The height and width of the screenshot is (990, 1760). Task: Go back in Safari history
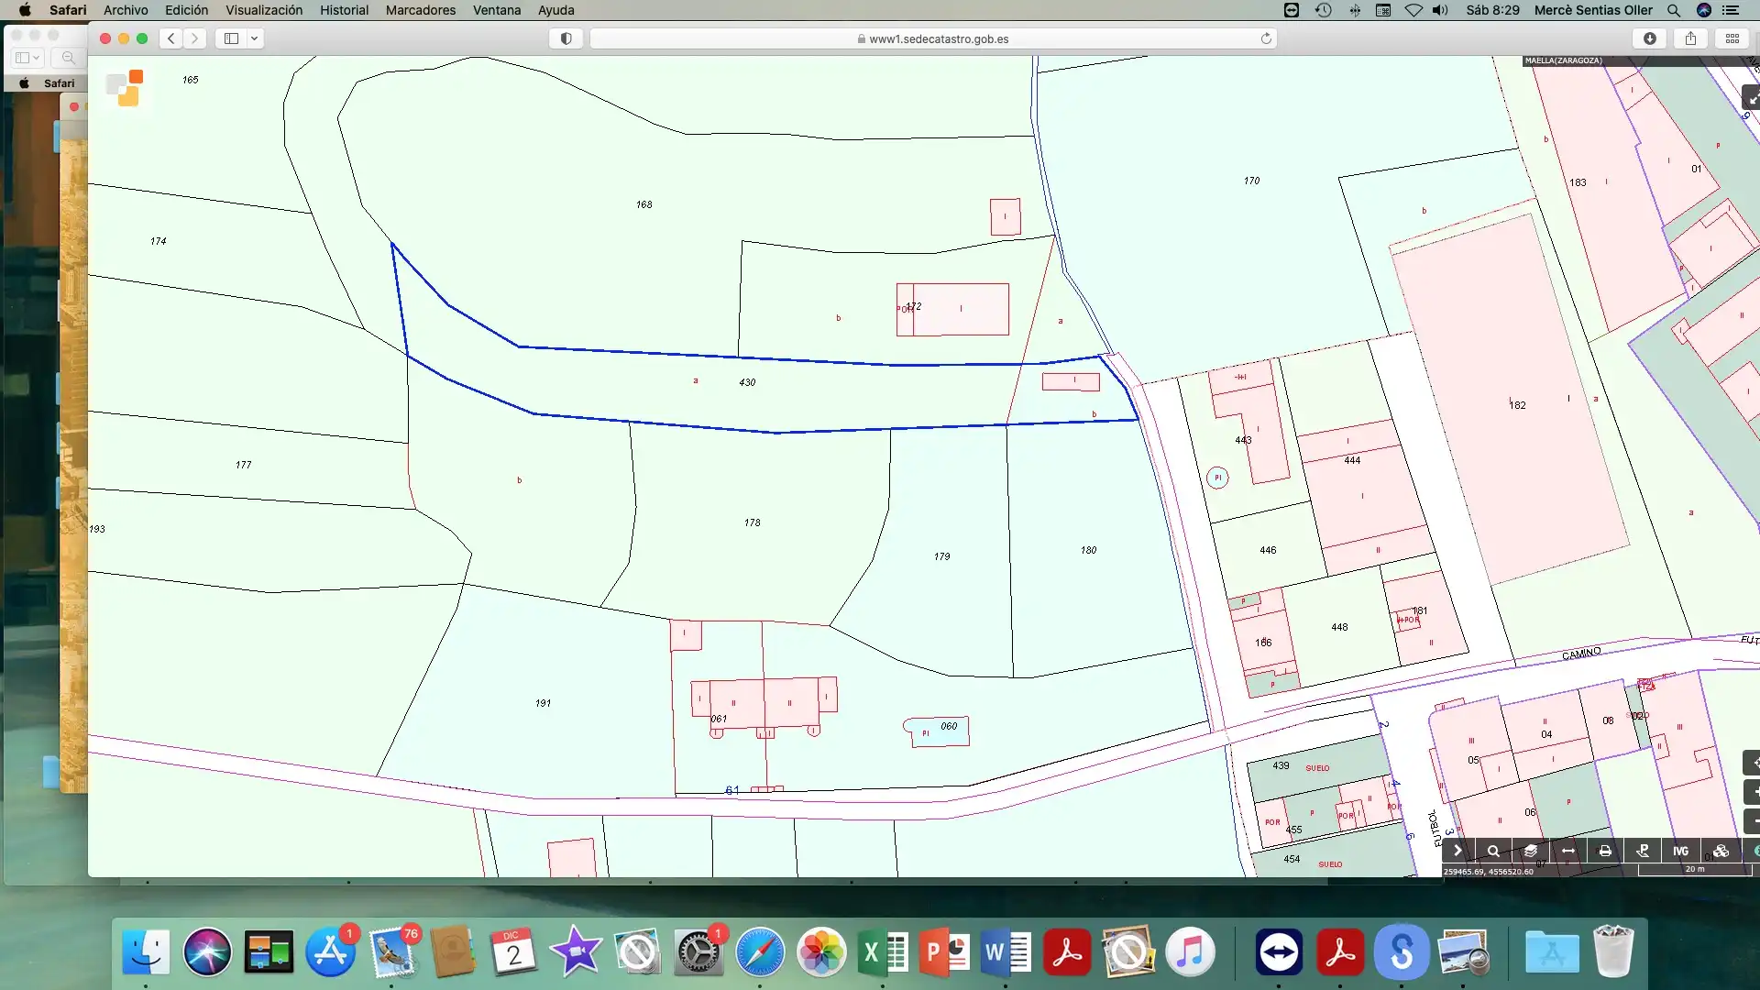pyautogui.click(x=170, y=38)
